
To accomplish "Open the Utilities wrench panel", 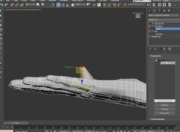I will click(174, 11).
